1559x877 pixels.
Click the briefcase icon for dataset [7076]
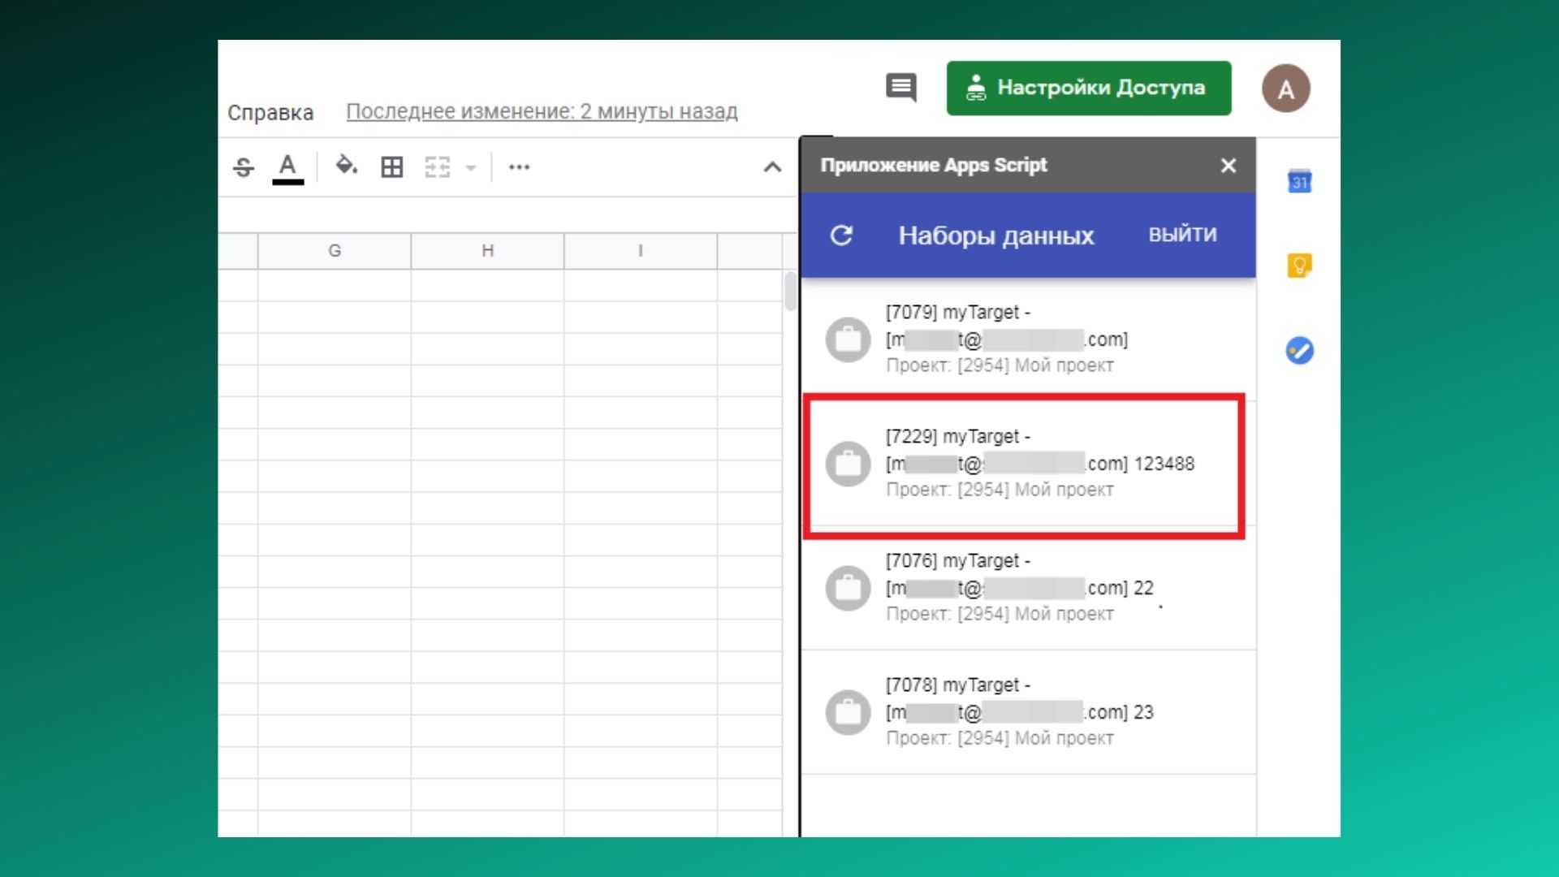coord(849,588)
